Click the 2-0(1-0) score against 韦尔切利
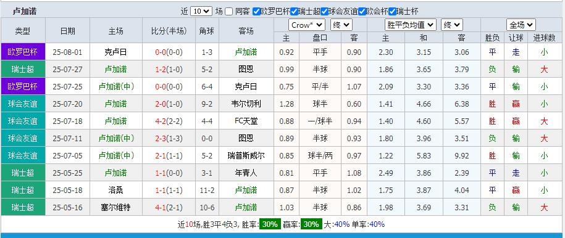The height and width of the screenshot is (238, 565). click(x=169, y=104)
